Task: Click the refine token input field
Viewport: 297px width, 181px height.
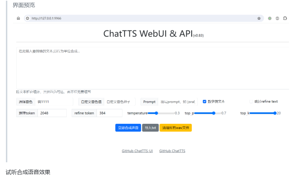Action: click(109, 113)
